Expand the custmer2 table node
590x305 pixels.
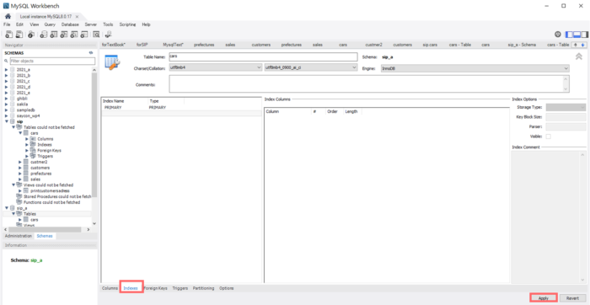(20, 162)
